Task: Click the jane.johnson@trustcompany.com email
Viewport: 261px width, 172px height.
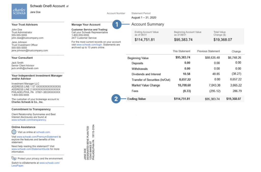Action: pyautogui.click(x=30, y=50)
